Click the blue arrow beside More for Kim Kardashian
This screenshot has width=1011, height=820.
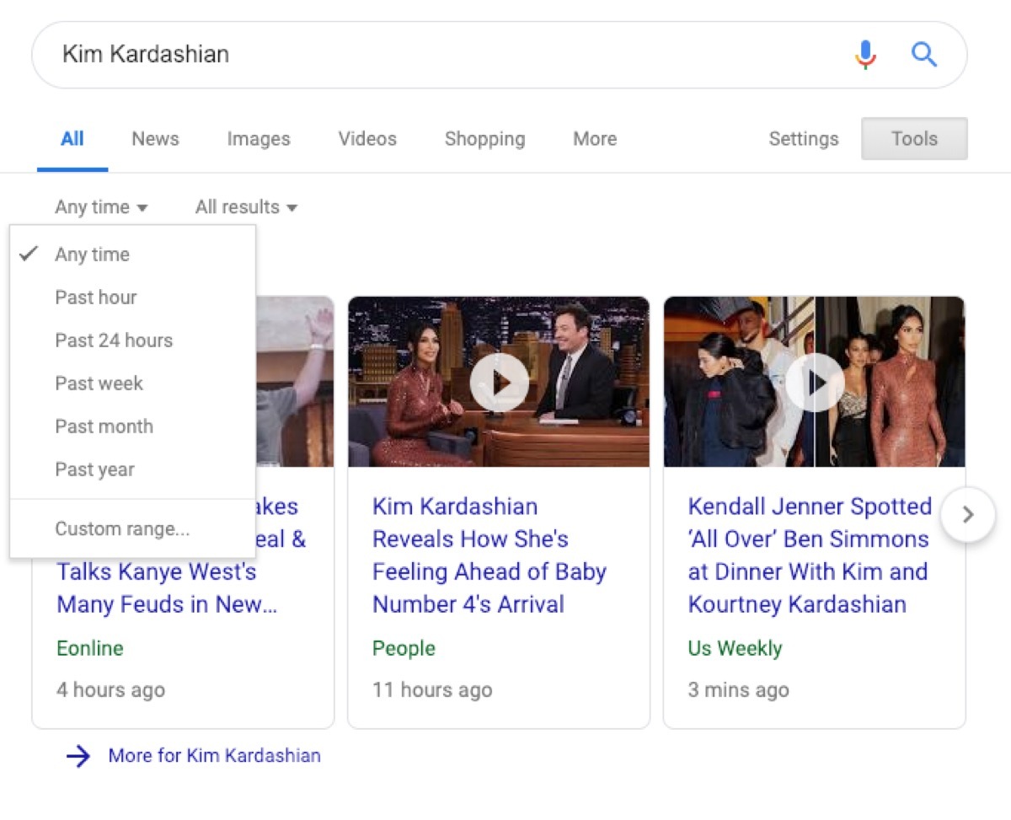coord(78,757)
